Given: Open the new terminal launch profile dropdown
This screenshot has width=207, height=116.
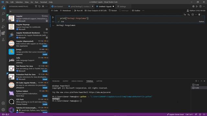Looking at the screenshot, I should pos(198,81).
